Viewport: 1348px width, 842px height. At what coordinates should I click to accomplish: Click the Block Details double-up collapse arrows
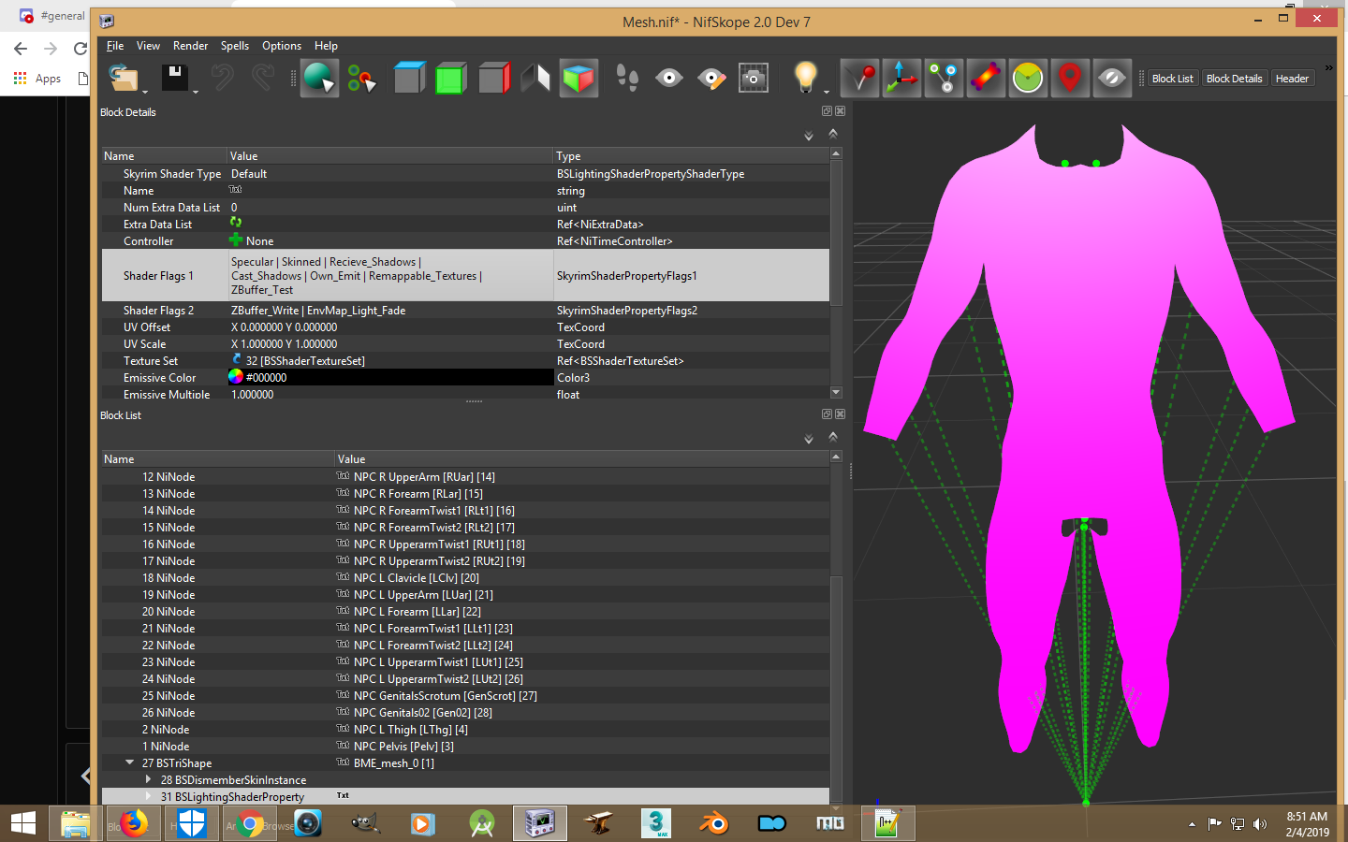pos(833,134)
